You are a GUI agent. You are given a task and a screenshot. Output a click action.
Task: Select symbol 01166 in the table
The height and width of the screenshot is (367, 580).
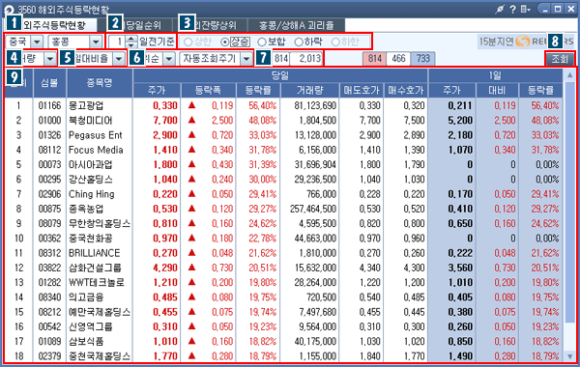(x=49, y=105)
